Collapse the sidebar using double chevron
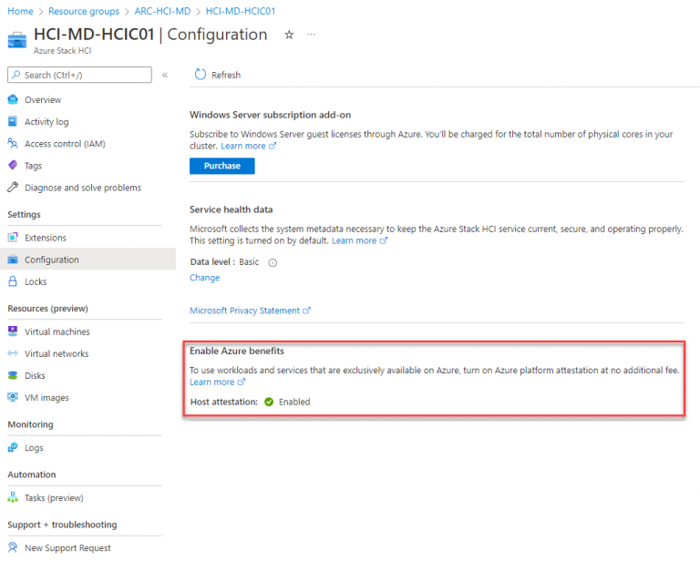Viewport: 700px width, 571px height. (165, 75)
